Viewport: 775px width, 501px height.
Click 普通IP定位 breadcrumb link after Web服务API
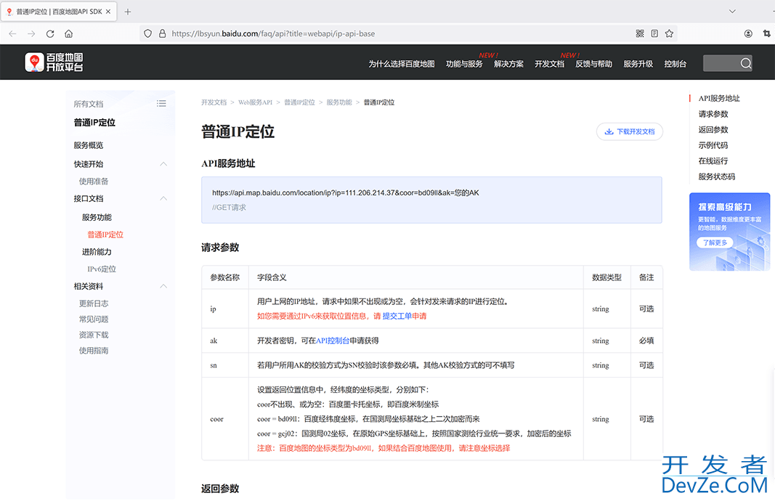(299, 102)
